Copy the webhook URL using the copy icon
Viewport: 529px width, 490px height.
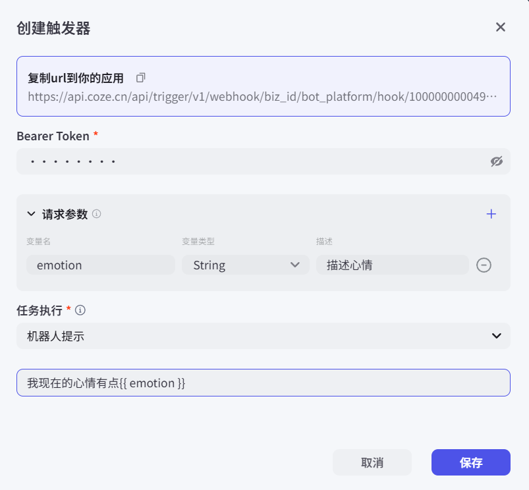pyautogui.click(x=140, y=78)
